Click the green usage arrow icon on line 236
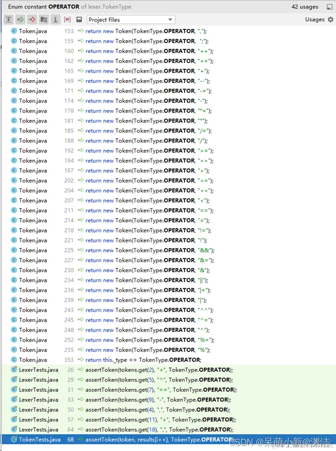This screenshot has height=451, width=336. pyautogui.click(x=81, y=290)
